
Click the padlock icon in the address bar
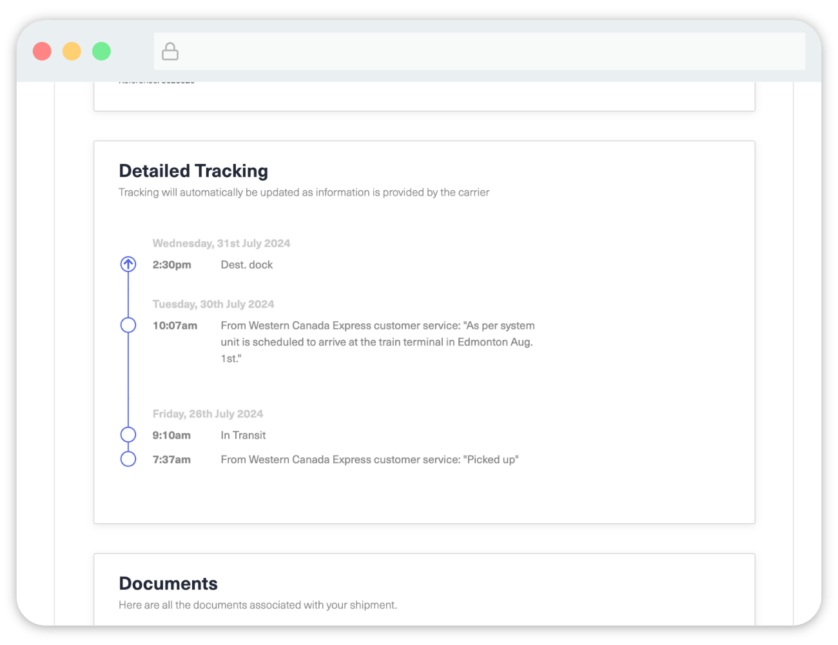(x=170, y=52)
